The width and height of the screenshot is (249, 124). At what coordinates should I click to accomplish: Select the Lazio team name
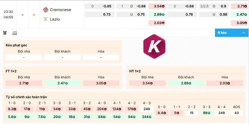tap(55, 19)
